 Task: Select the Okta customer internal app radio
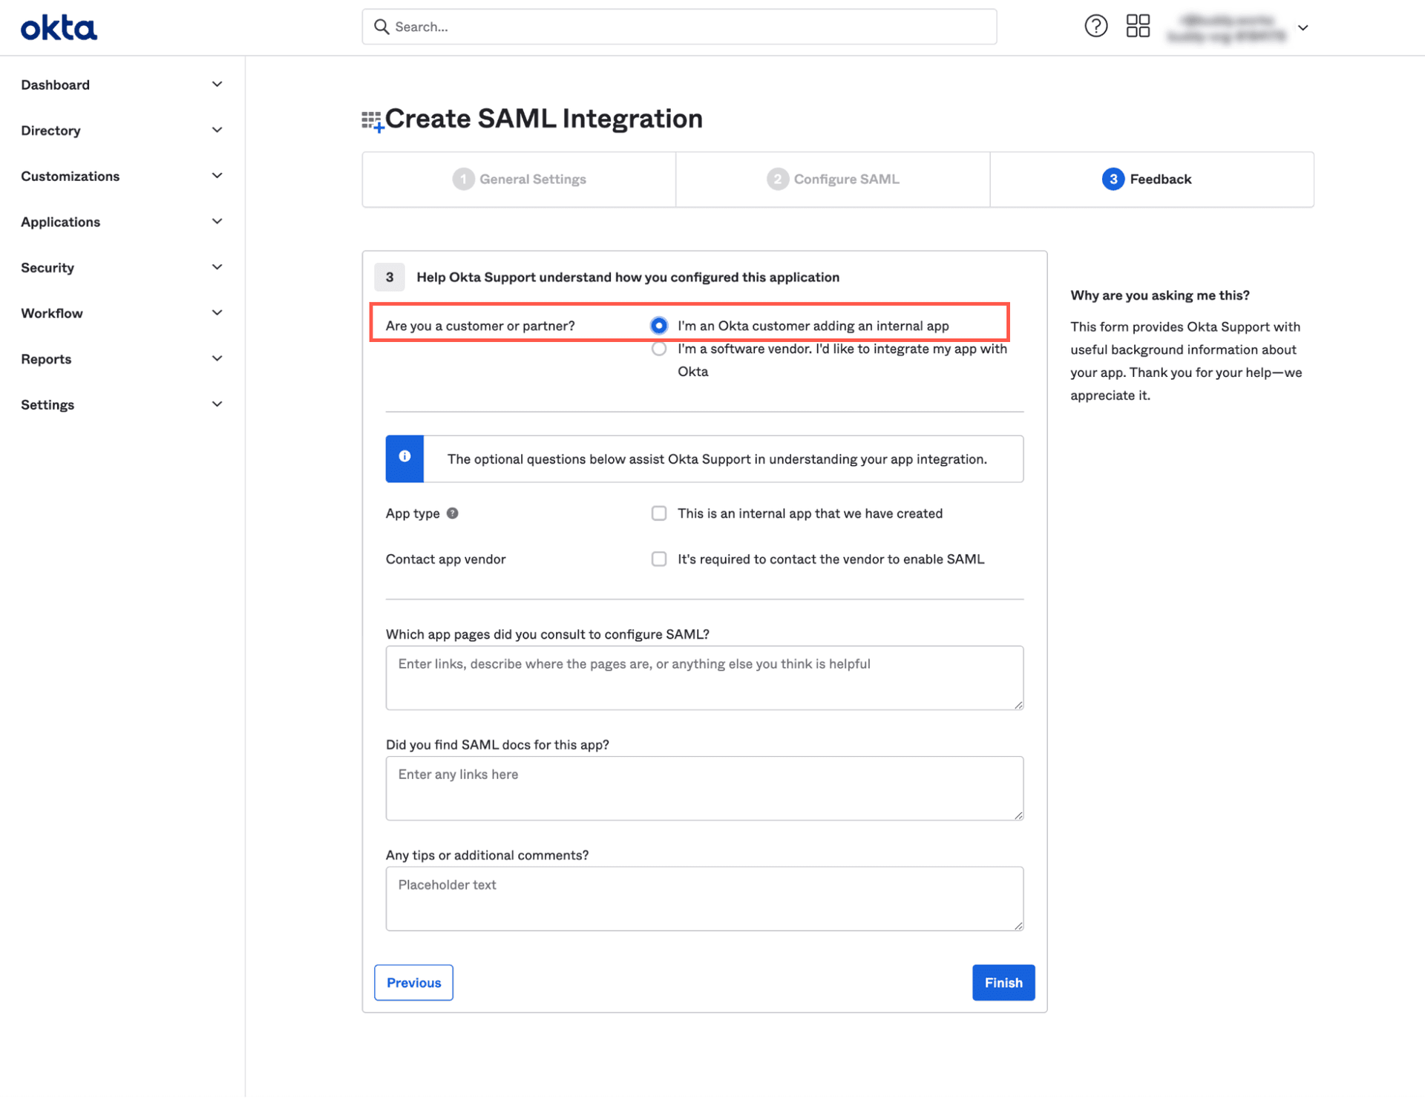[x=658, y=326]
